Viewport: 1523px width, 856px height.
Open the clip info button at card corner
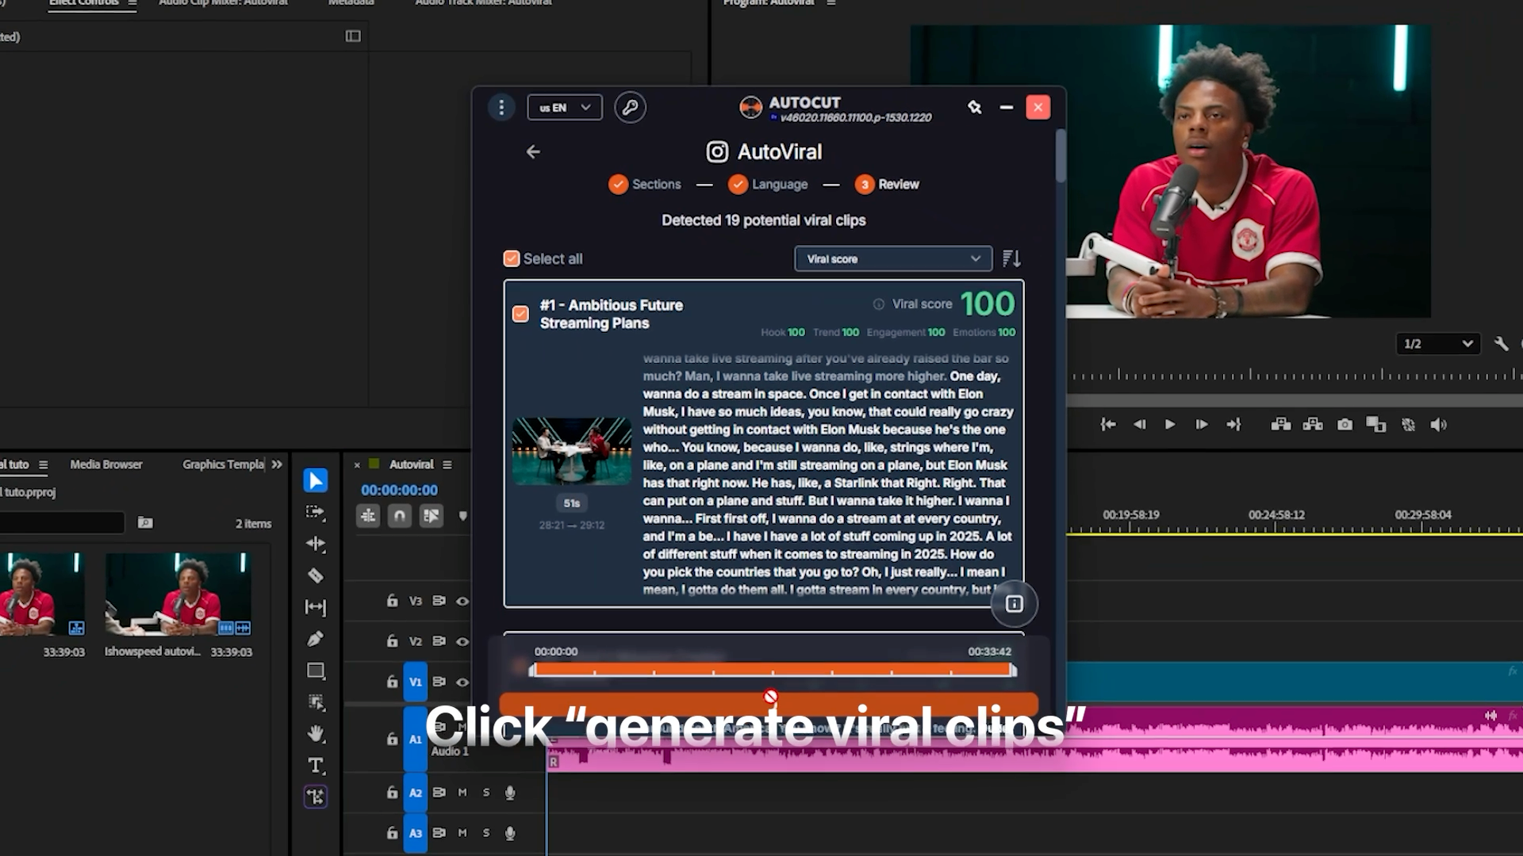(x=1014, y=604)
